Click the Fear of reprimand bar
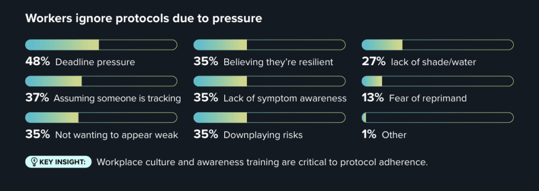The width and height of the screenshot is (539, 191). pos(437,81)
